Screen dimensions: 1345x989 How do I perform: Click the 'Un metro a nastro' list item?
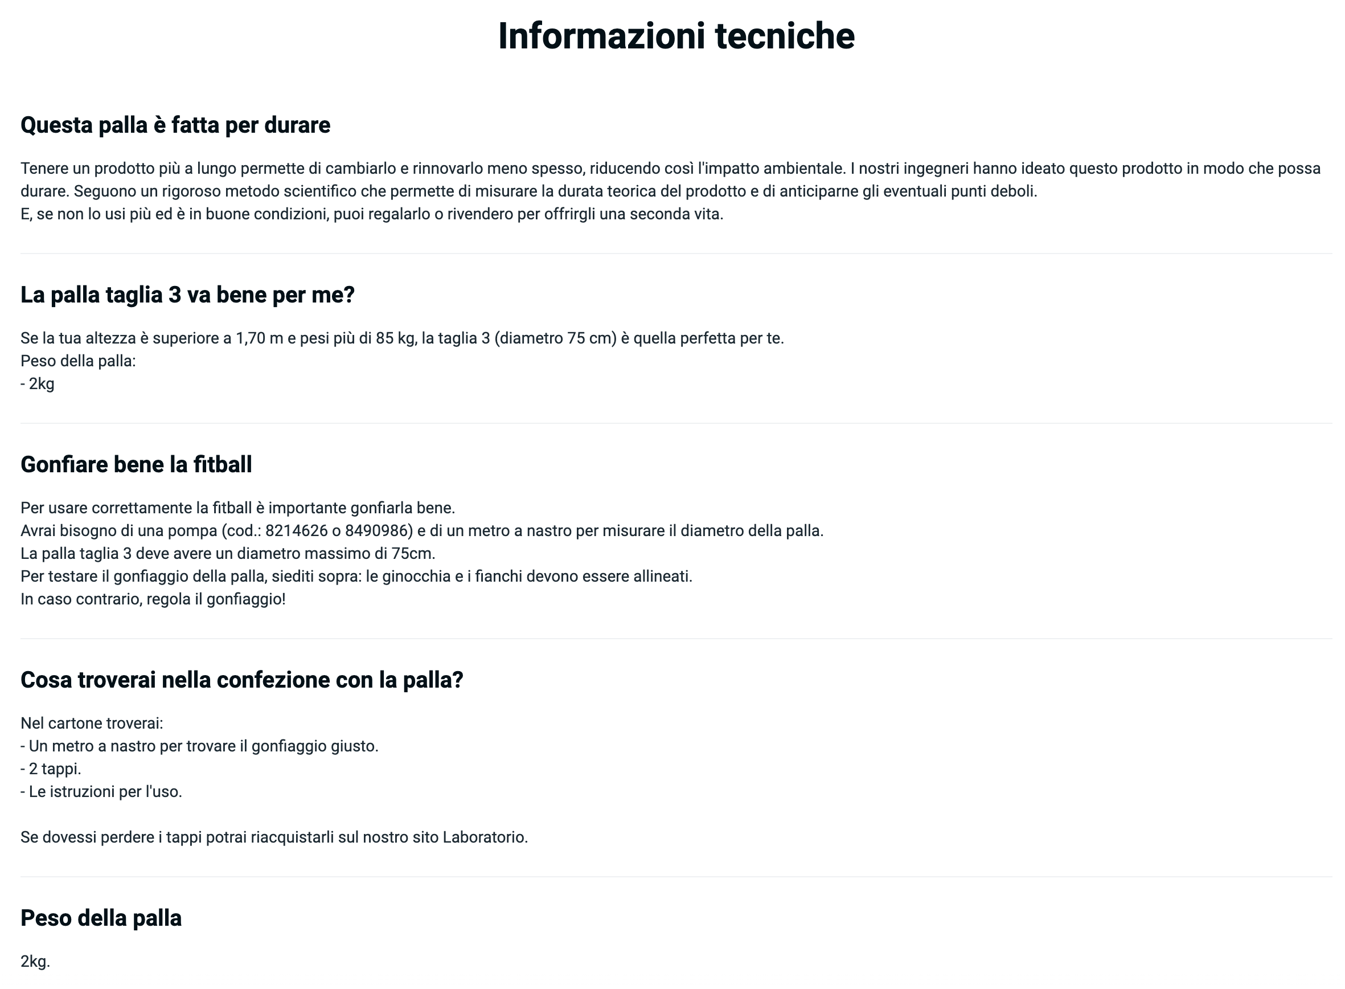(x=199, y=746)
